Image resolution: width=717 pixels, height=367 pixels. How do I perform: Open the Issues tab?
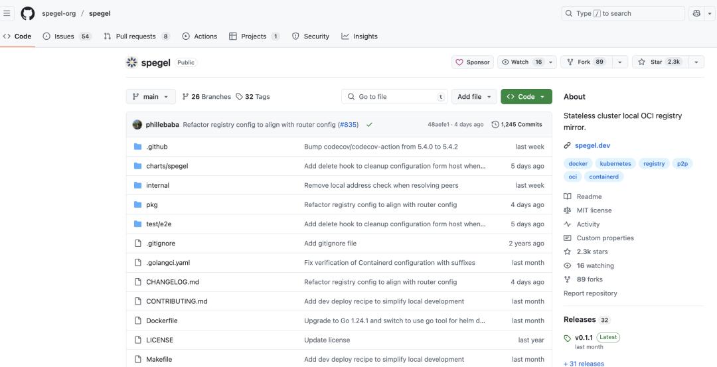pos(67,36)
